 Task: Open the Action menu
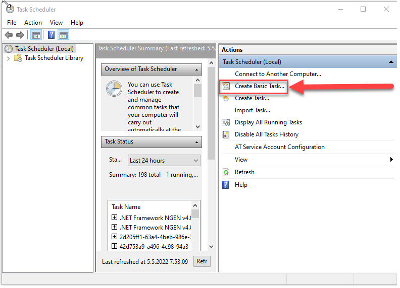click(33, 23)
